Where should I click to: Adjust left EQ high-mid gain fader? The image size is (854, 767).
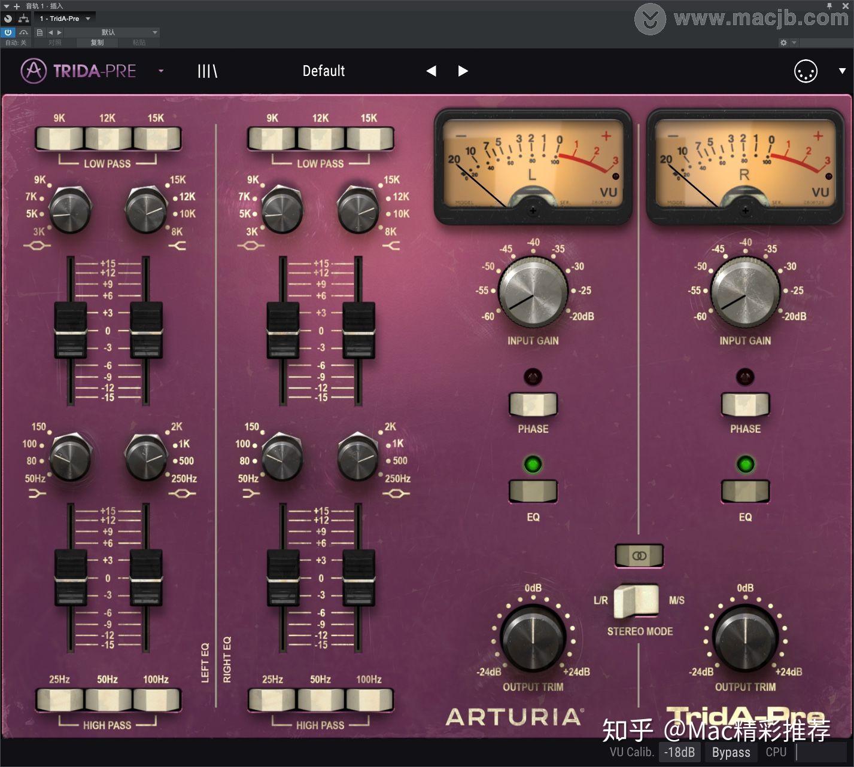[x=71, y=331]
